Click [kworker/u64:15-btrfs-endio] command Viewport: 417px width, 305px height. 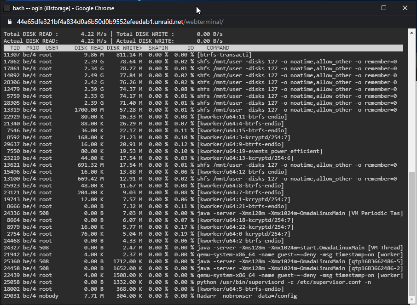pyautogui.click(x=242, y=131)
